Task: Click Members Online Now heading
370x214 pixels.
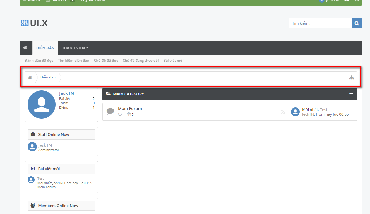Action: pos(58,206)
